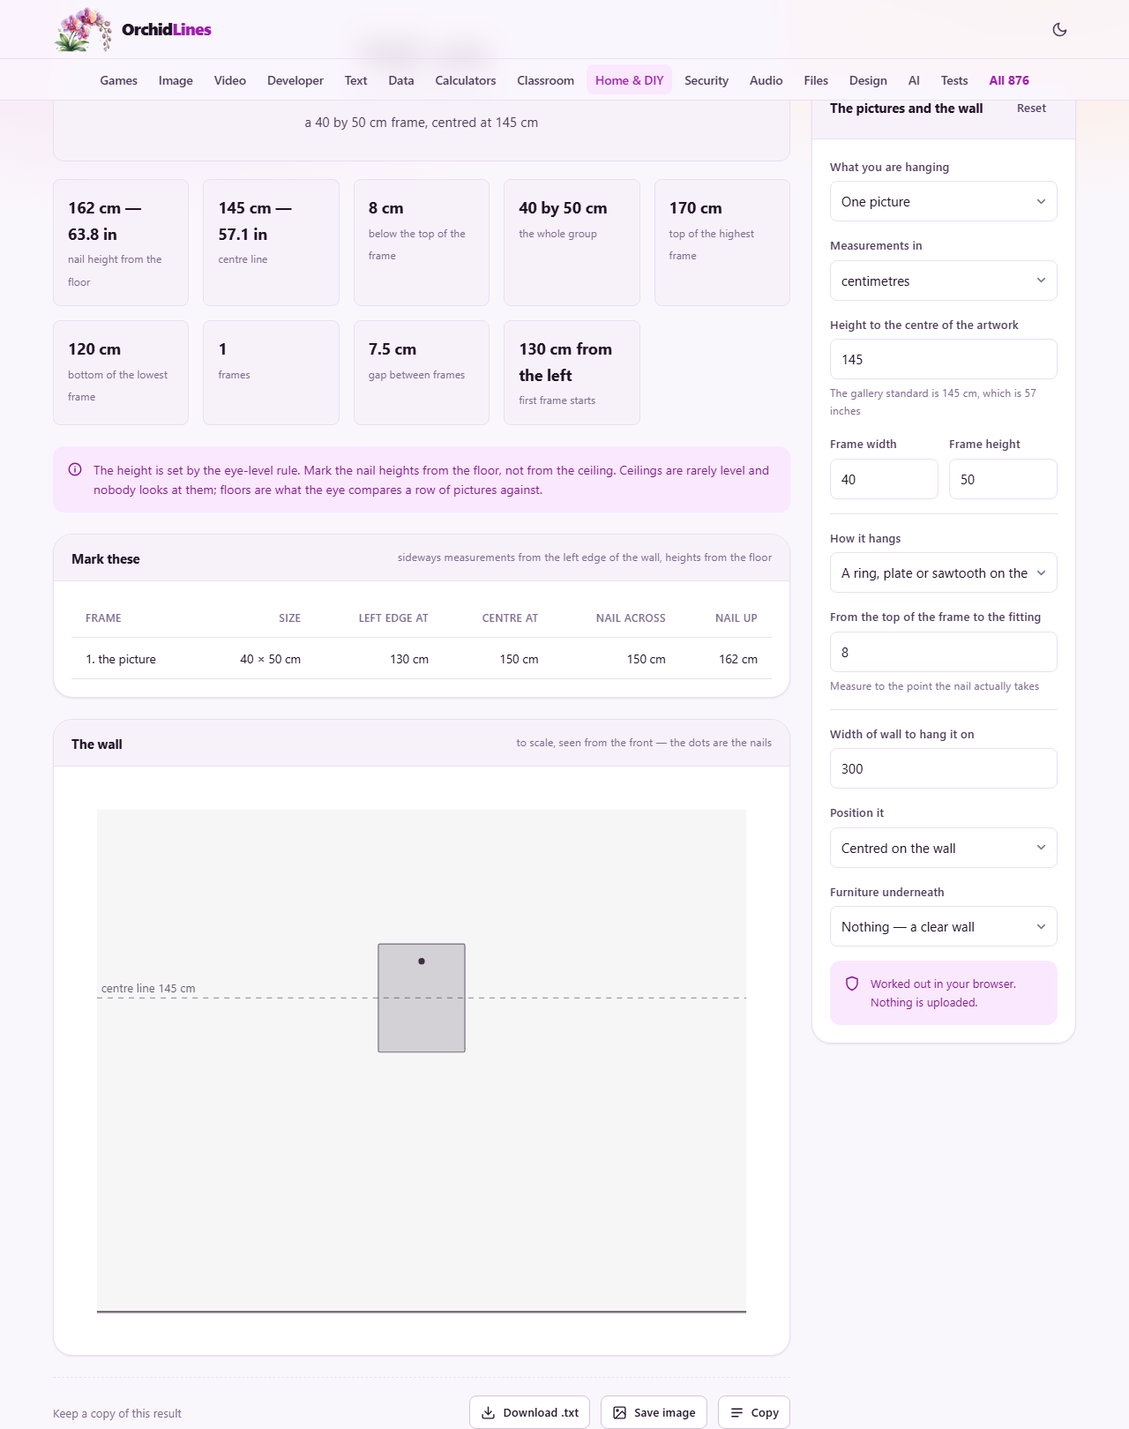Viewport: 1129px width, 1429px height.
Task: Click the grey picture frame in the wall diagram
Action: click(422, 998)
